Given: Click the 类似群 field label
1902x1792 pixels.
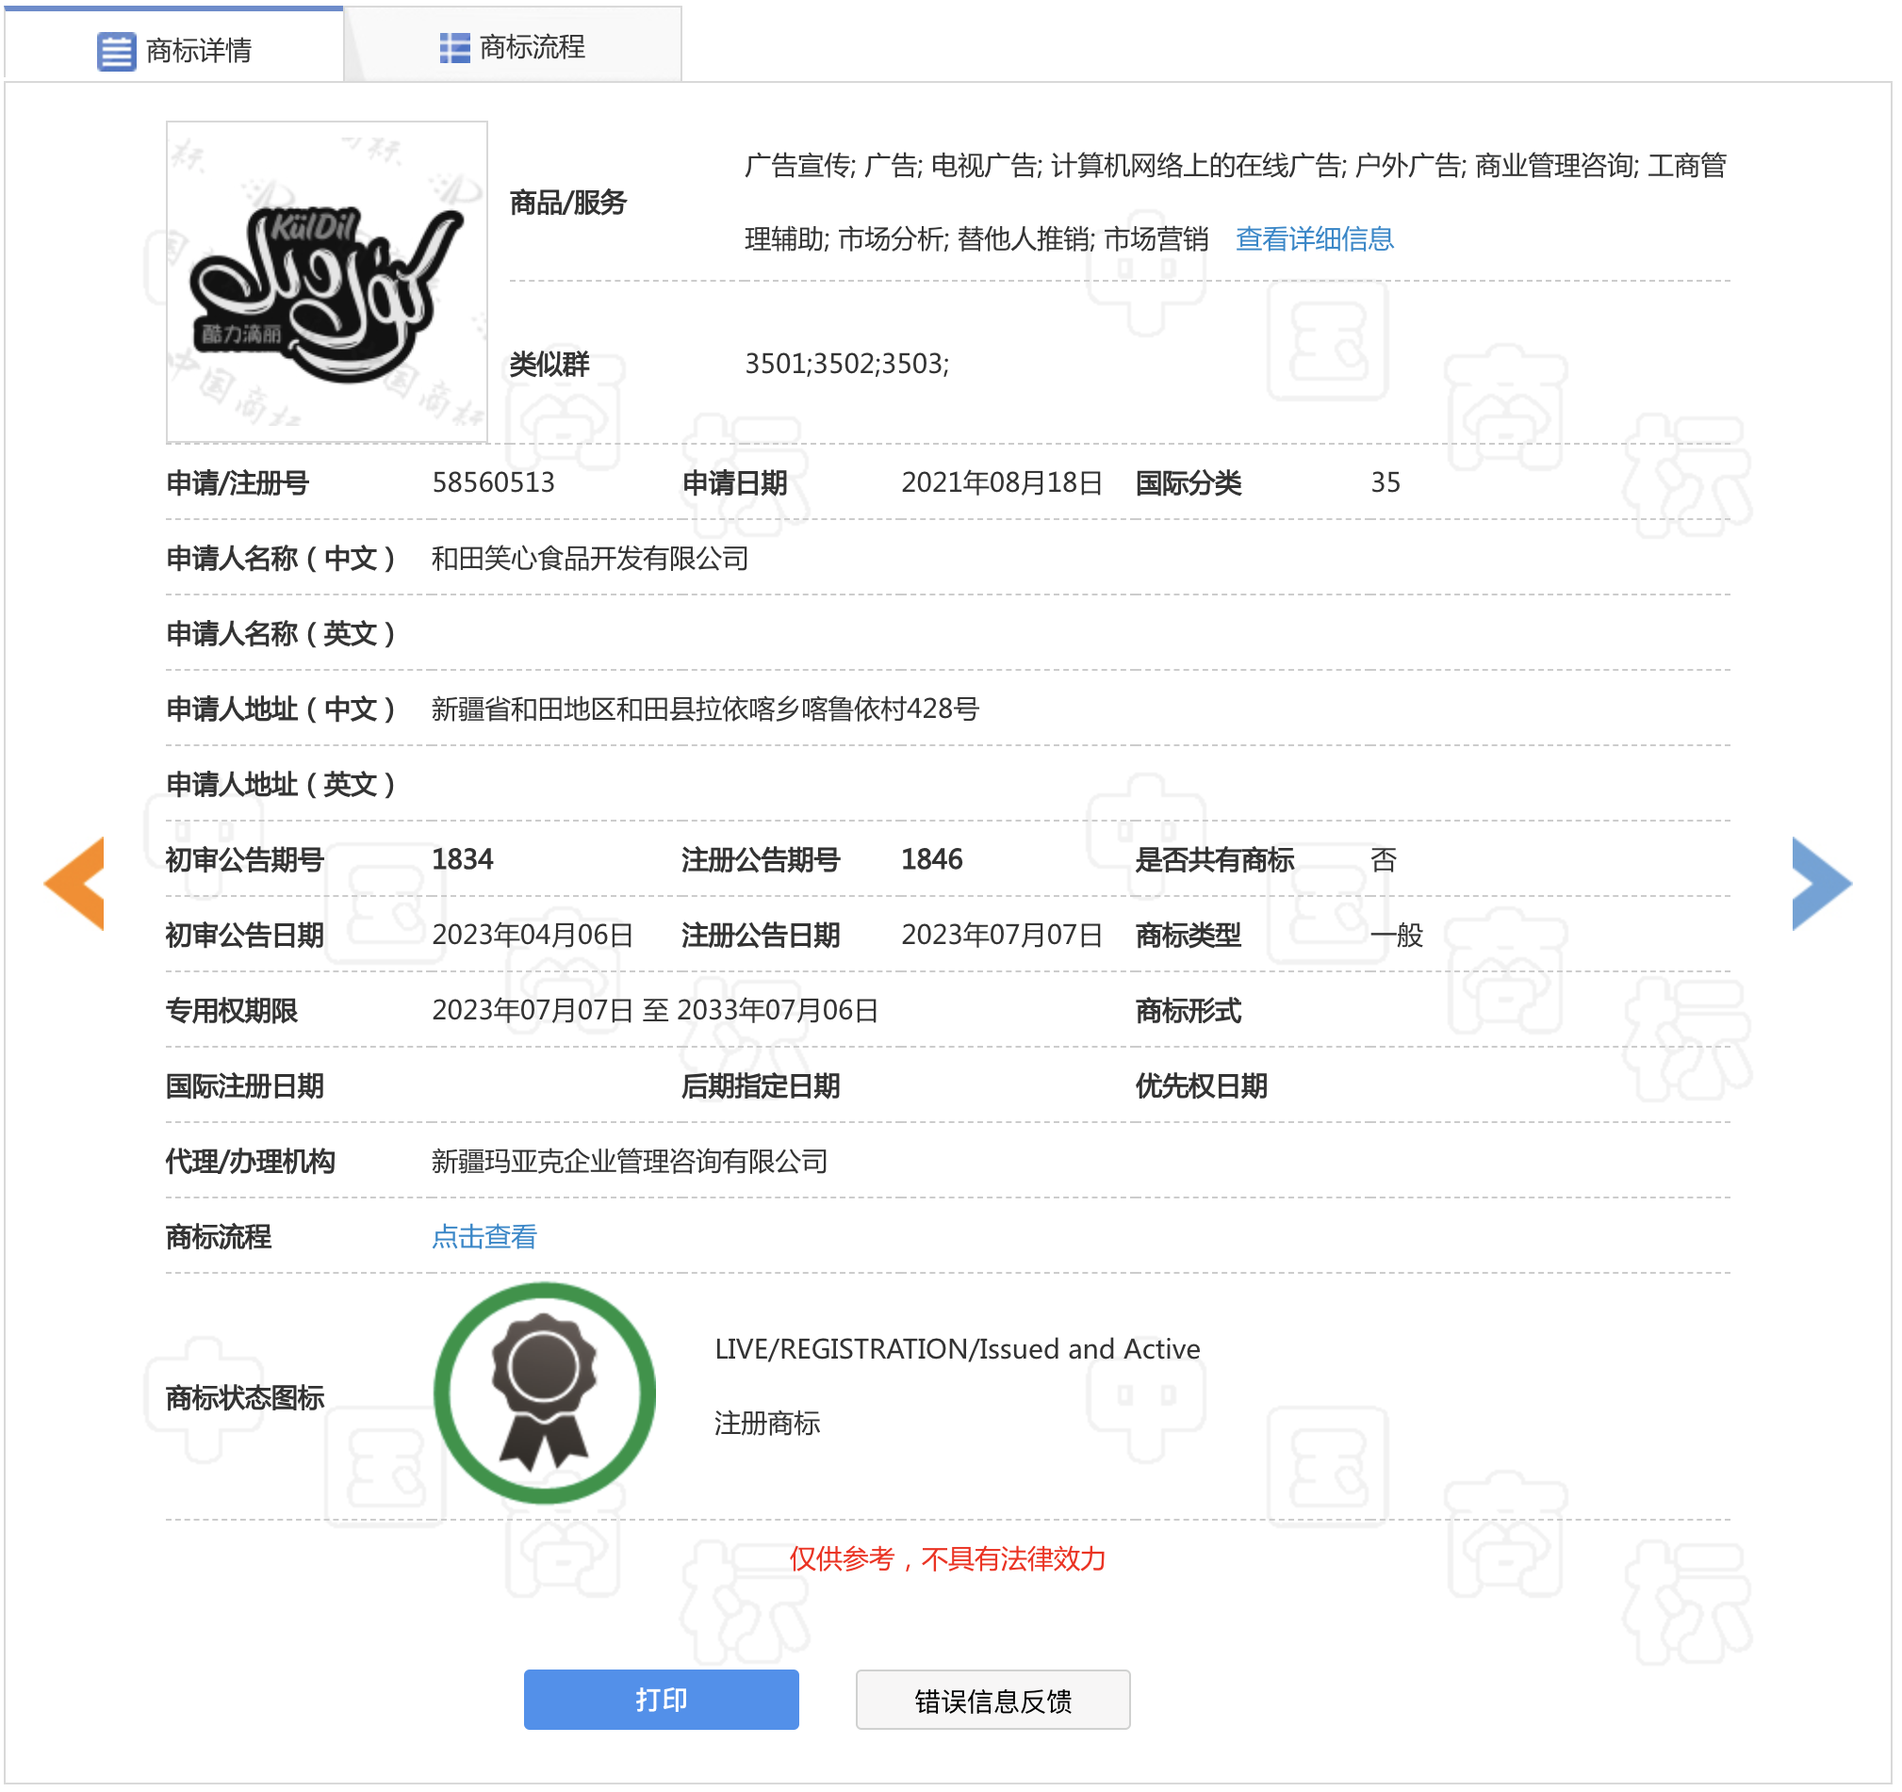Looking at the screenshot, I should pyautogui.click(x=550, y=364).
